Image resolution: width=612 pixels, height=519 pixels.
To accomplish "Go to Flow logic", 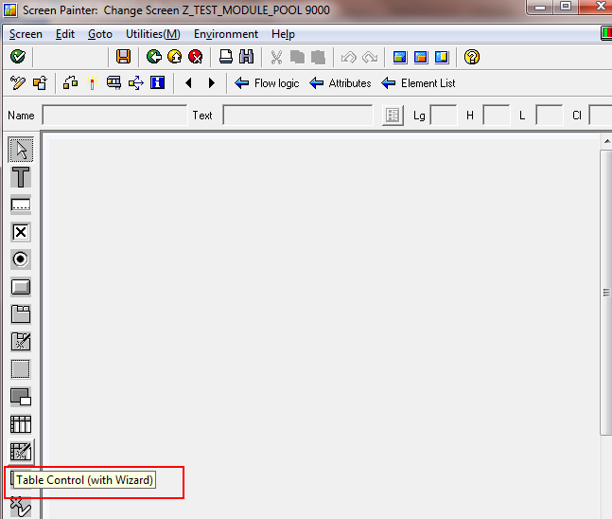I will (267, 82).
